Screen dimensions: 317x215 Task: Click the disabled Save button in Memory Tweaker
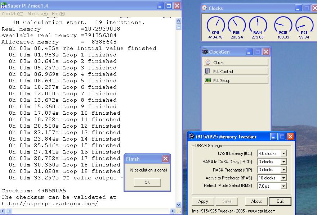pyautogui.click(x=227, y=201)
